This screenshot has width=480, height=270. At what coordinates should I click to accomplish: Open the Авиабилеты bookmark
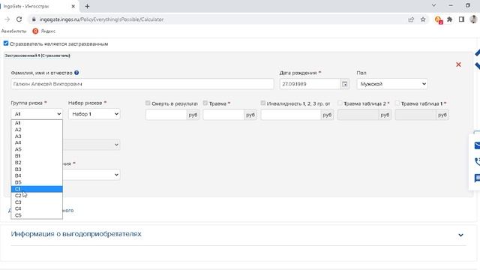click(x=13, y=31)
